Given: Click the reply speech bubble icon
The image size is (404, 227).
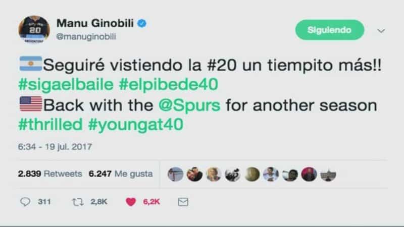Looking at the screenshot, I should point(25,202).
